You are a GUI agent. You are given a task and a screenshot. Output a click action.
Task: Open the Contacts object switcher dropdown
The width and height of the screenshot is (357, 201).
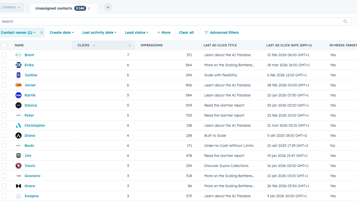11,7
